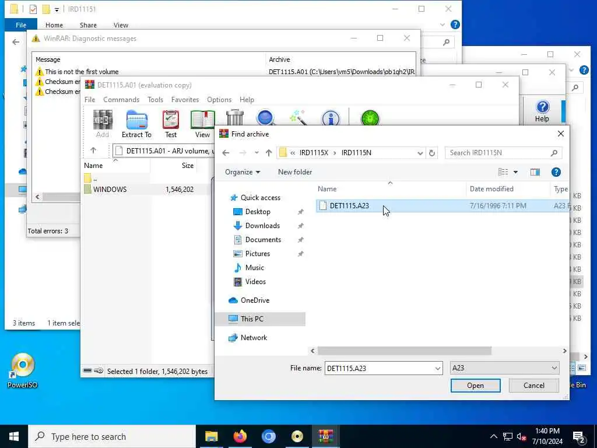Show hidden system tray icons
Viewport: 597px width, 448px height.
coord(493,436)
